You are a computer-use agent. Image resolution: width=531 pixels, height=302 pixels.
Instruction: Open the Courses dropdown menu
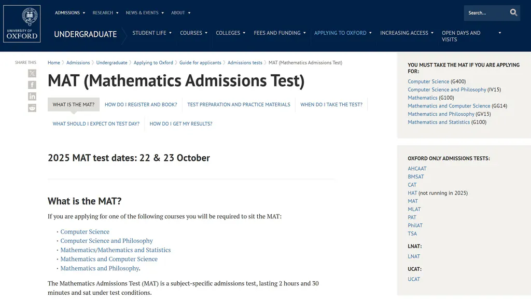pos(193,33)
